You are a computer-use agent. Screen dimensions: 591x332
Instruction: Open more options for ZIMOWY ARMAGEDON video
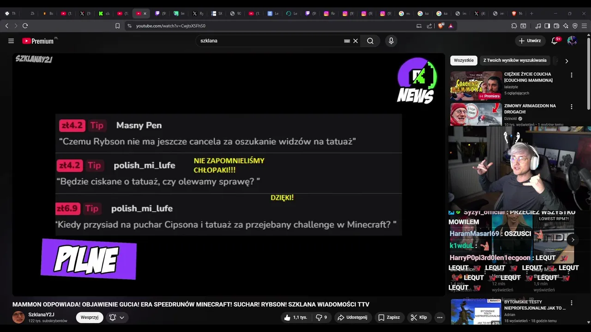tap(571, 107)
